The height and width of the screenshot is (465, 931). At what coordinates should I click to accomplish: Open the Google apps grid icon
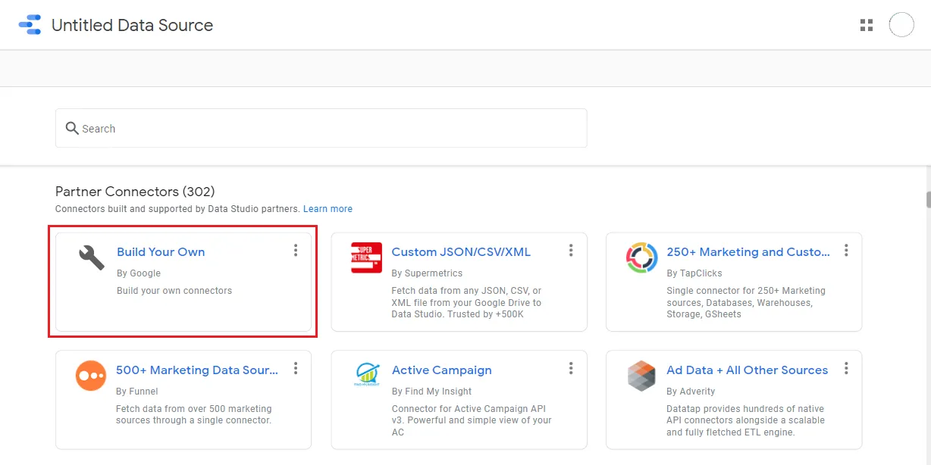click(867, 25)
